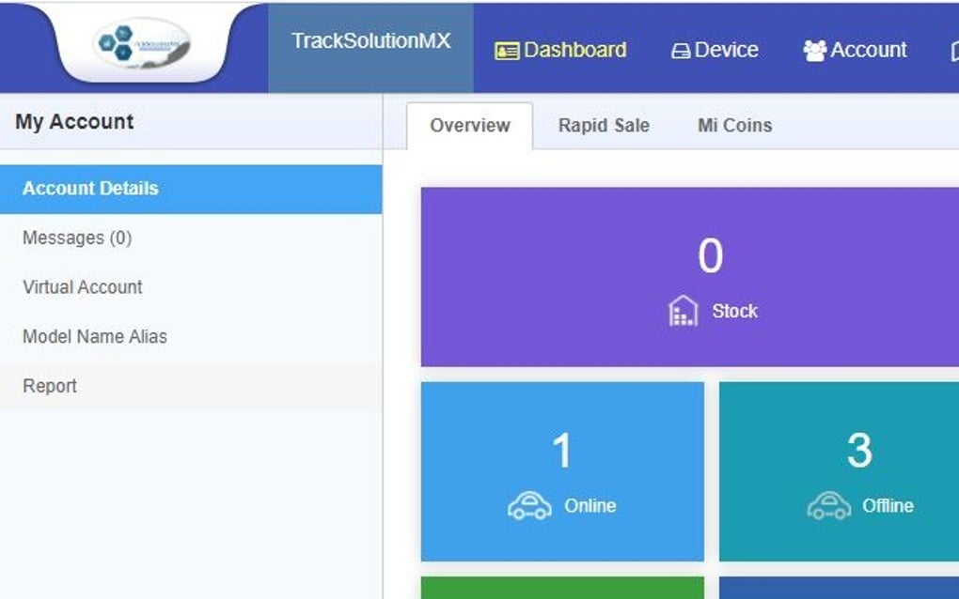Open the Mi Coins tab
The width and height of the screenshot is (959, 599).
(732, 125)
